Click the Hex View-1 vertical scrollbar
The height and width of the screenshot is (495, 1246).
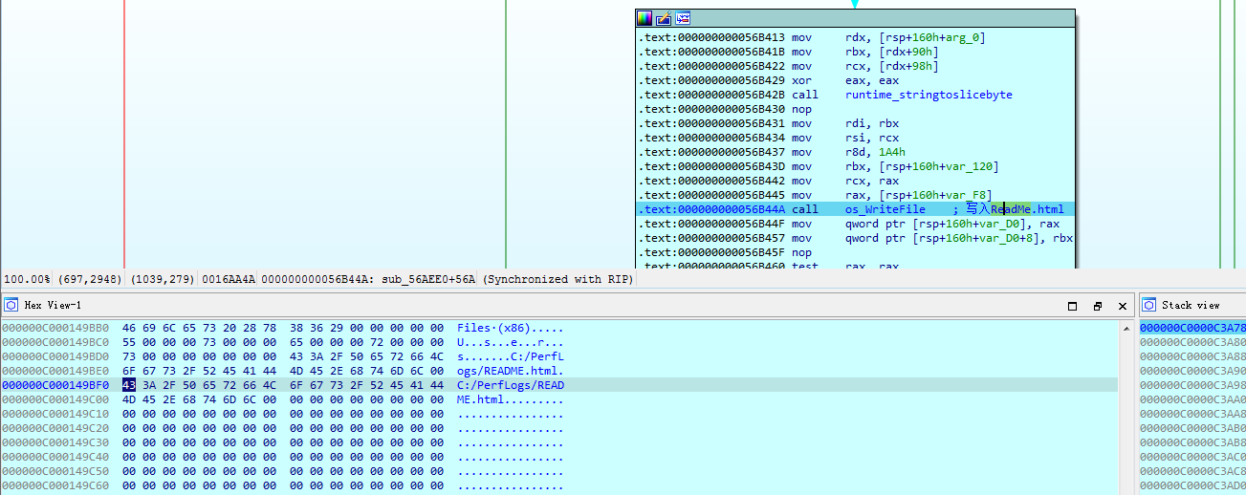coord(1126,407)
